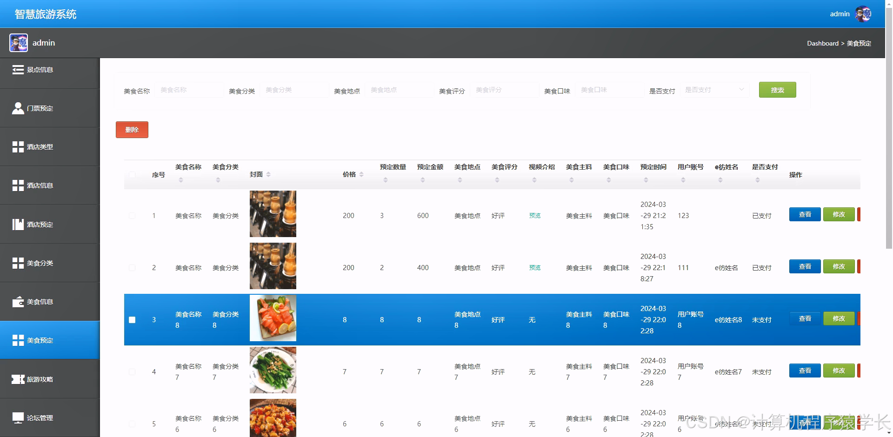Sort table by 预定时间 column arrows
The image size is (893, 437).
[646, 180]
